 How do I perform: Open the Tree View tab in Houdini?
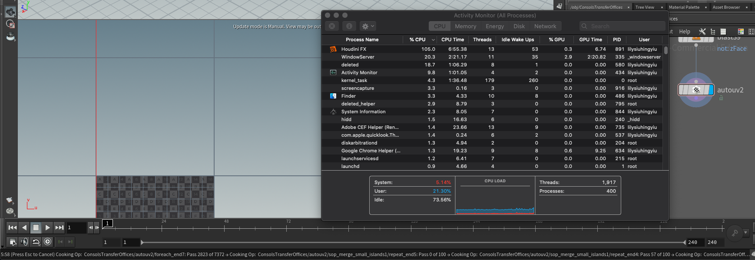(x=645, y=7)
